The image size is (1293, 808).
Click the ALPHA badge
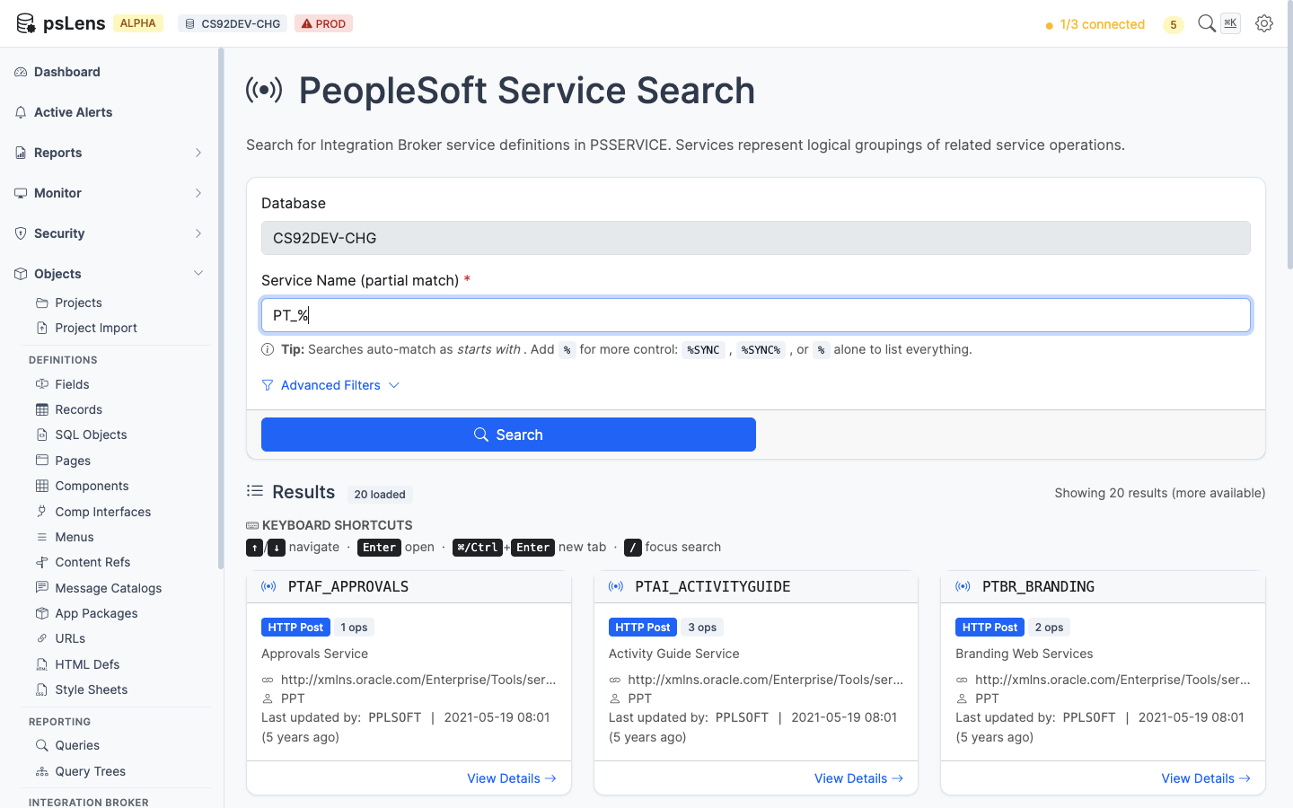click(x=138, y=23)
